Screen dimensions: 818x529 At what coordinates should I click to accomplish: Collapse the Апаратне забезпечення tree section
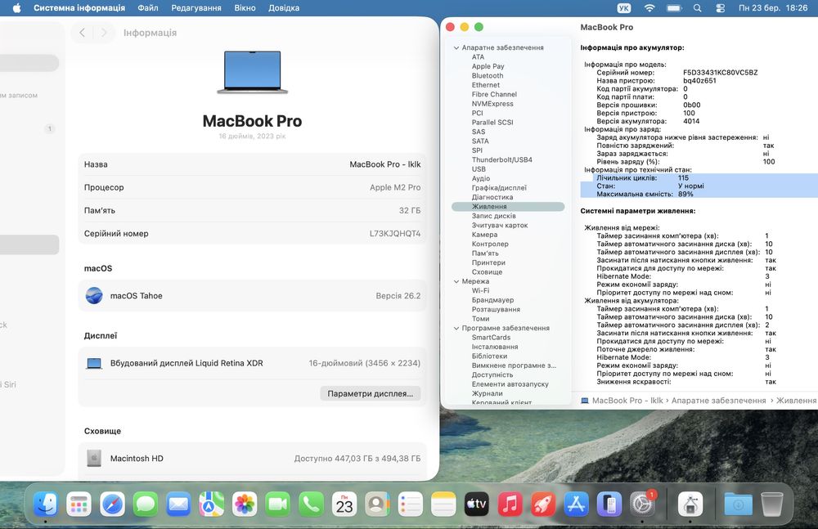point(456,47)
